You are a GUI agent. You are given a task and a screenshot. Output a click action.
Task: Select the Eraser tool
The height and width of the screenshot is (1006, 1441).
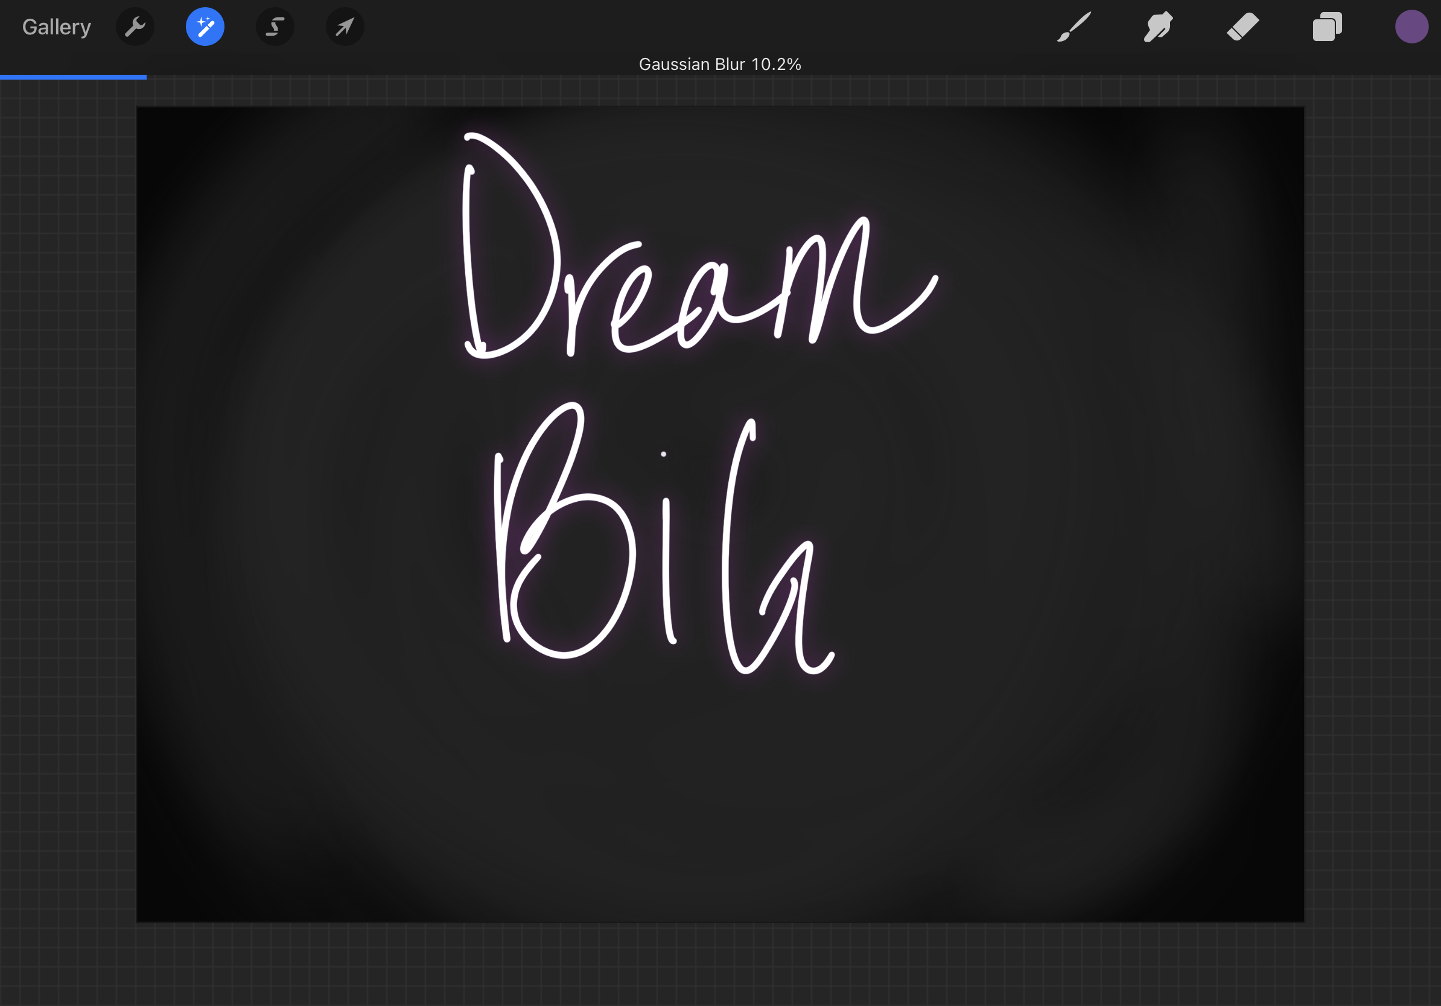point(1242,27)
